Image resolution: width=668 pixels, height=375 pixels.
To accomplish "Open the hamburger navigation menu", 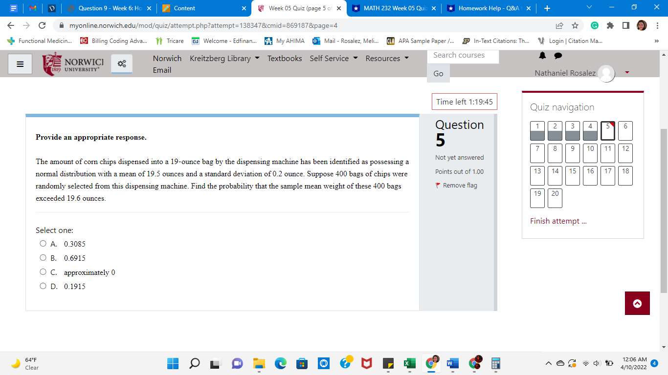I will (20, 63).
